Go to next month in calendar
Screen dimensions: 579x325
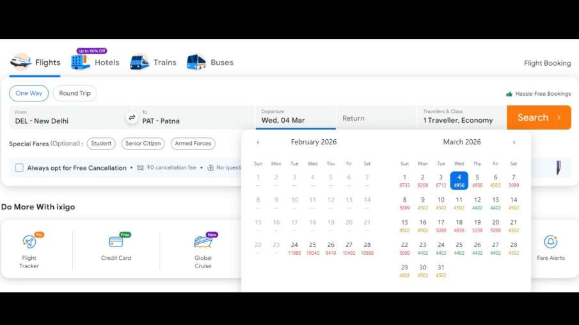click(514, 142)
